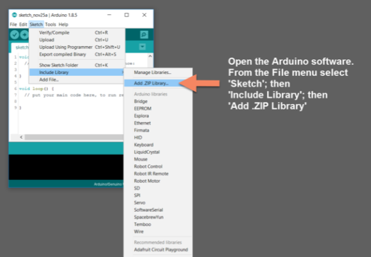Include the Robot Motor library
Viewport: 371px width, 257px height.
click(158, 181)
